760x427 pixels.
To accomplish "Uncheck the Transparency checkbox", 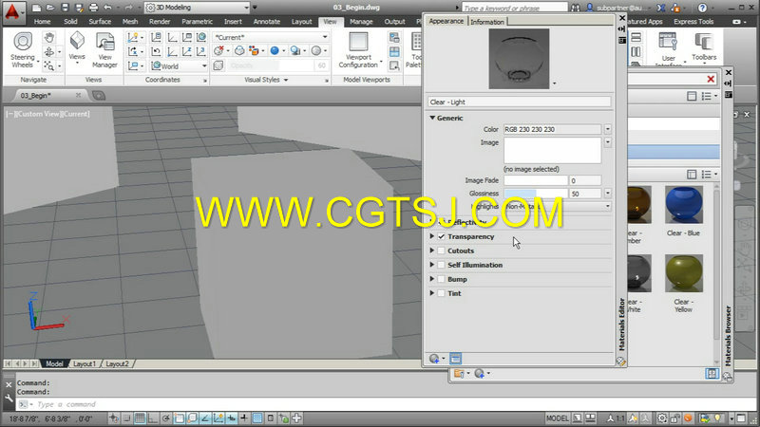I will (441, 236).
